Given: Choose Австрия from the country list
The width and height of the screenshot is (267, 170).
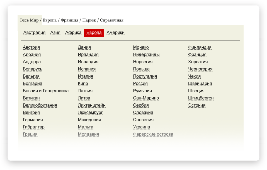Looking at the screenshot, I should point(31,47).
